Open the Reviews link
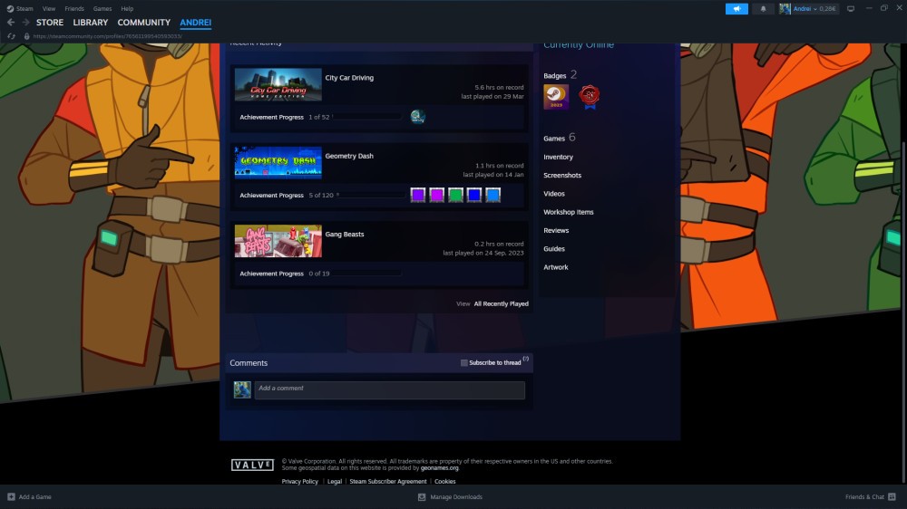 556,231
